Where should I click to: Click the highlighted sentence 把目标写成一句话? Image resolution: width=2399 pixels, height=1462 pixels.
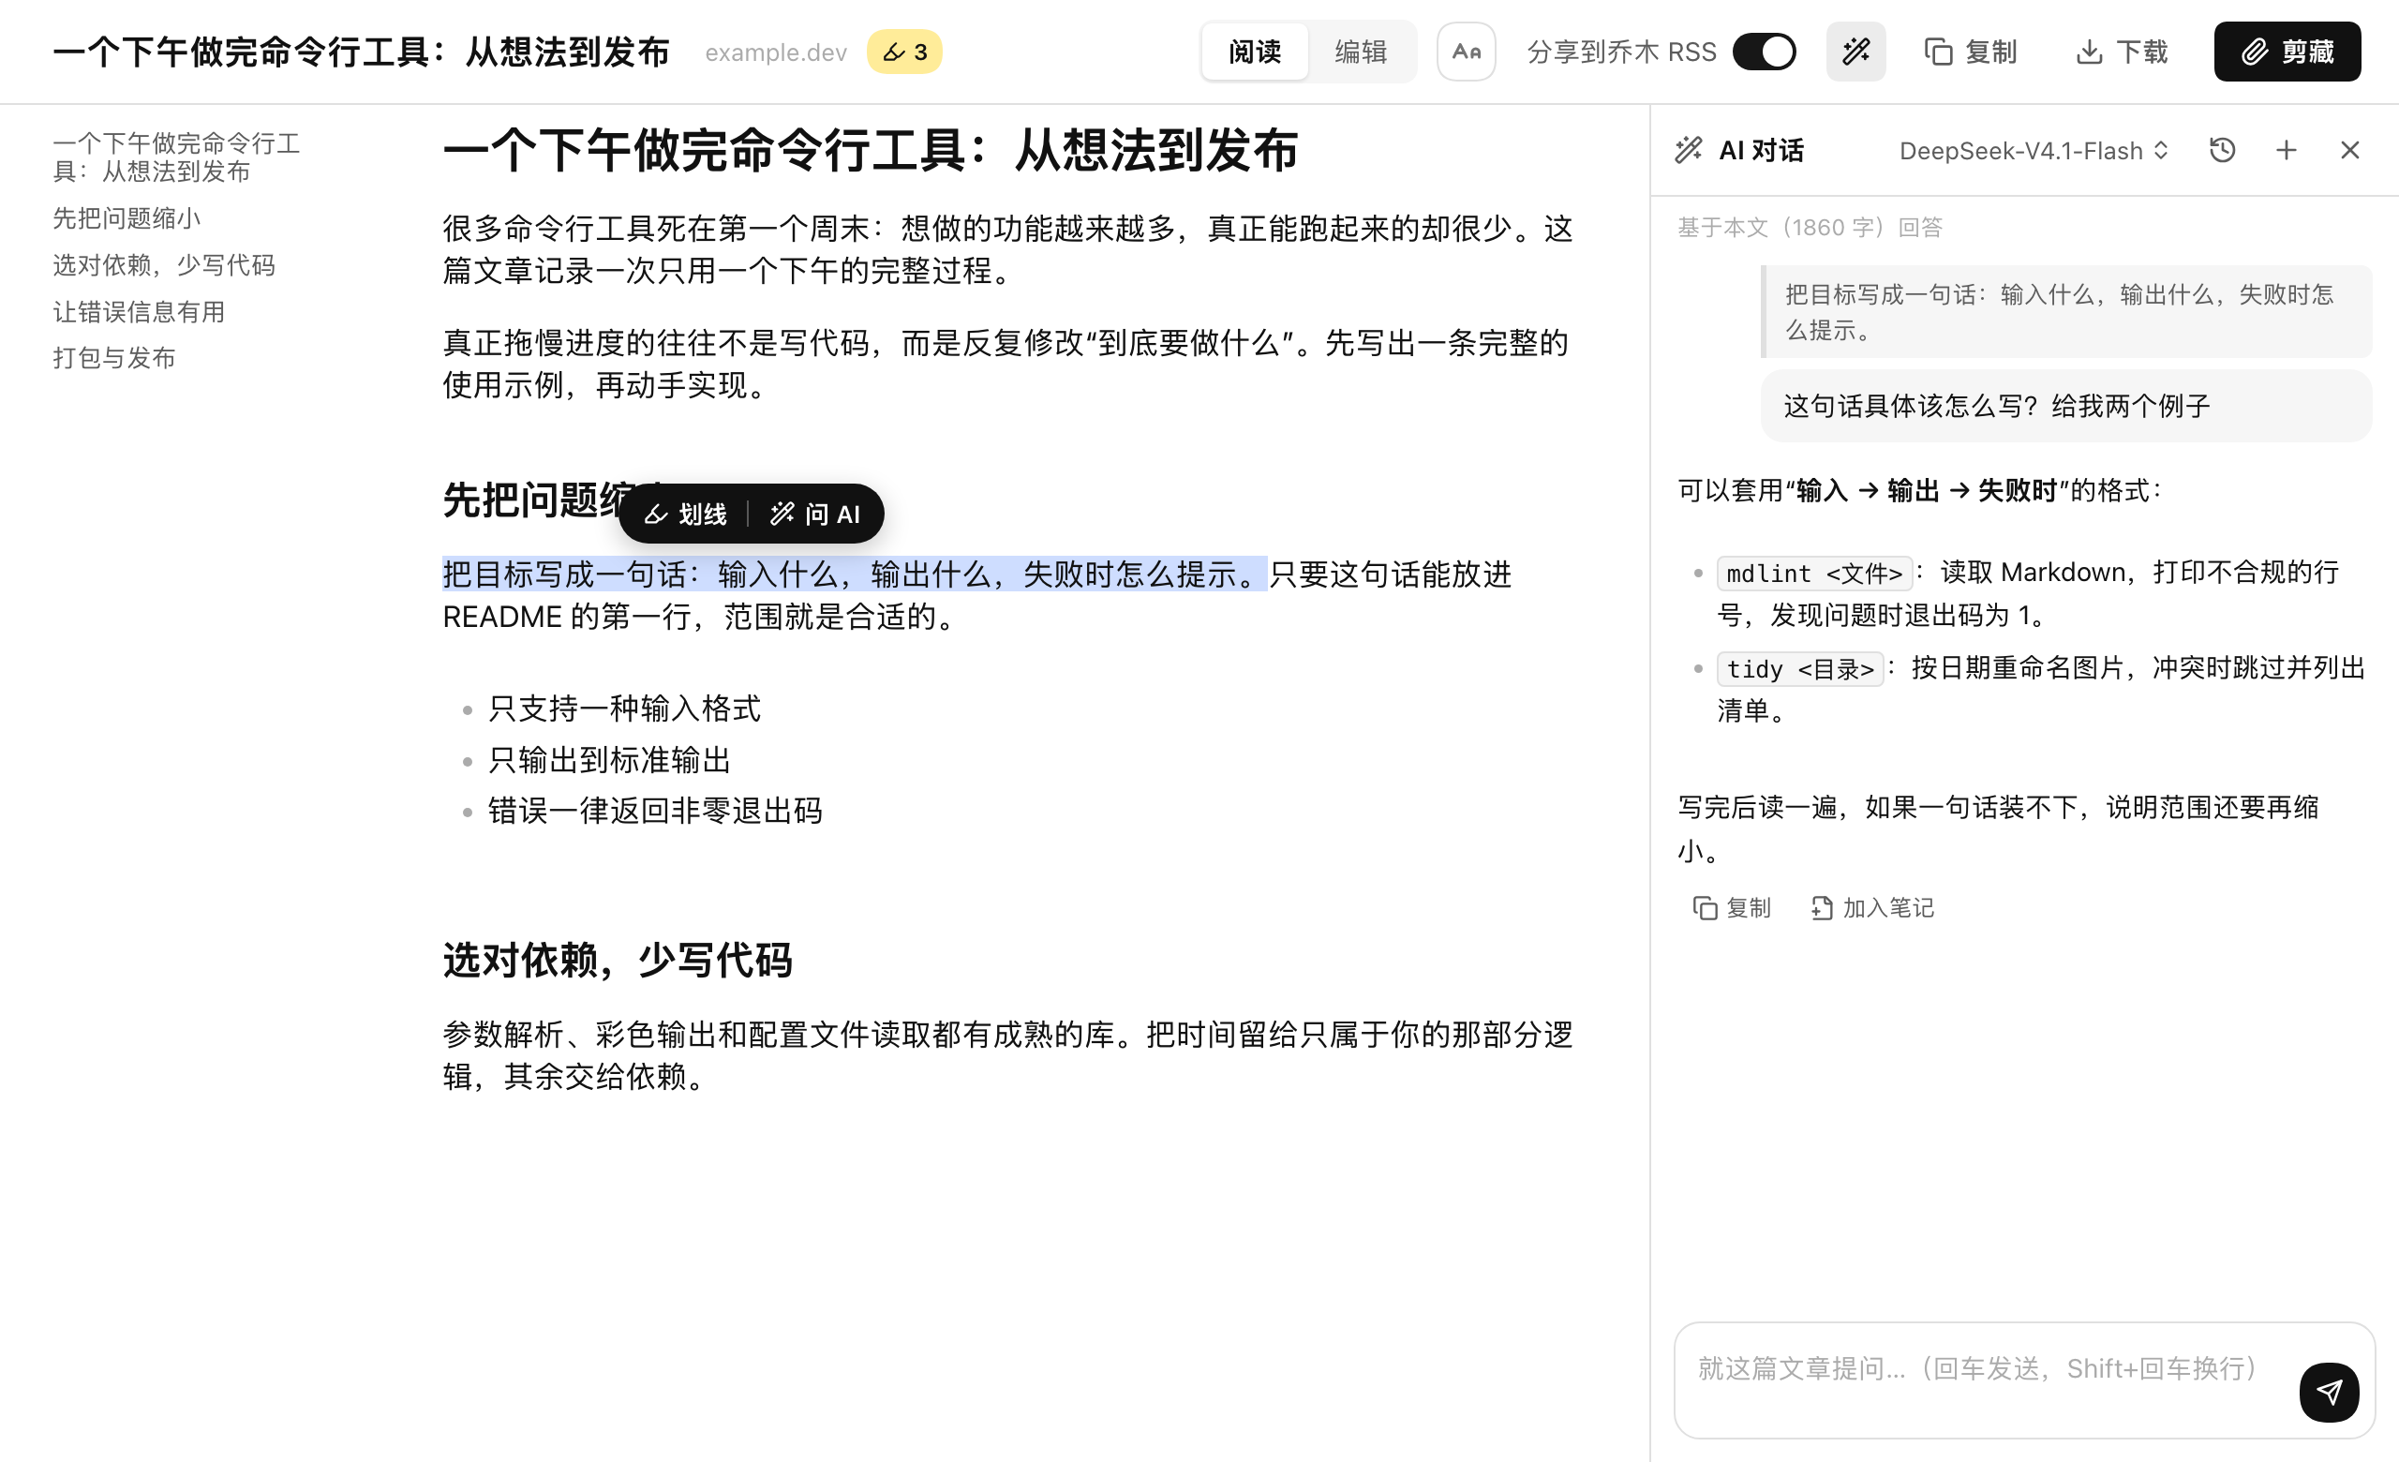854,574
